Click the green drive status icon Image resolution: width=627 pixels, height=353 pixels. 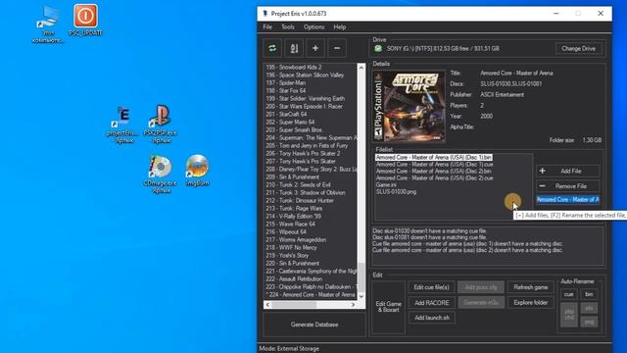point(378,48)
